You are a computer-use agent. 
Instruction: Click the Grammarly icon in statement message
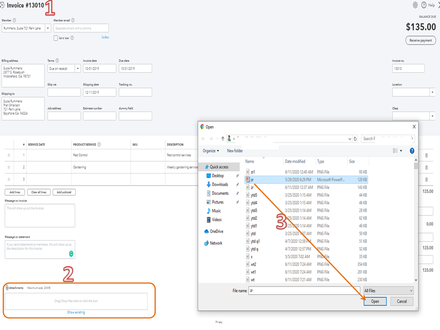coord(71,254)
